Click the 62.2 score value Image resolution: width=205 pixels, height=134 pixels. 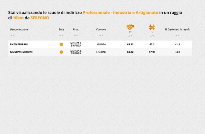click(x=152, y=44)
